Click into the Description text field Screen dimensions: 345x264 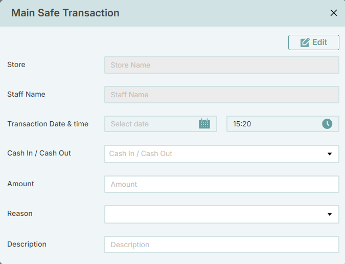222,245
